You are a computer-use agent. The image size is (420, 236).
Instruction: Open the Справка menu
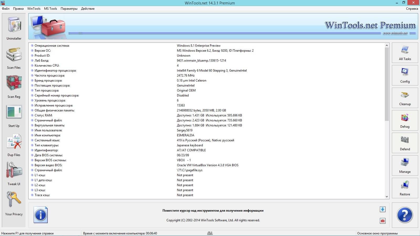click(412, 9)
